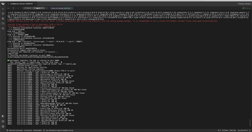
Task: Click the 254 Cols status entry
Action: (x=233, y=130)
